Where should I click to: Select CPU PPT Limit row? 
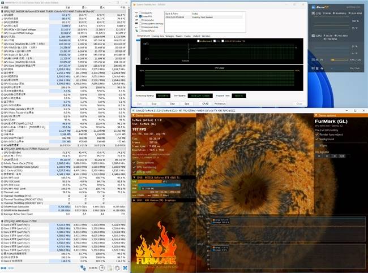point(64,177)
